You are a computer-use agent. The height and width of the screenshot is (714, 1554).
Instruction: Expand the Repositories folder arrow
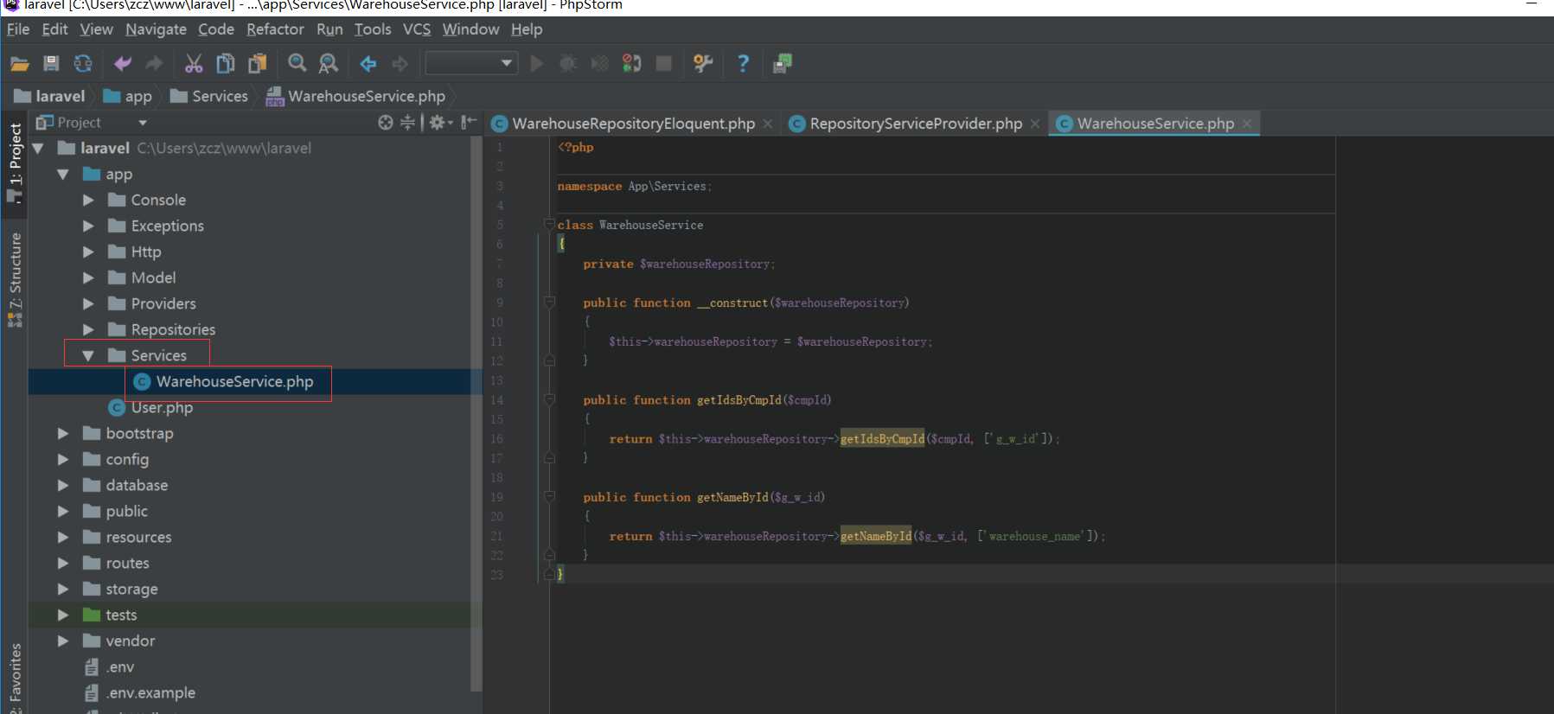tap(88, 330)
